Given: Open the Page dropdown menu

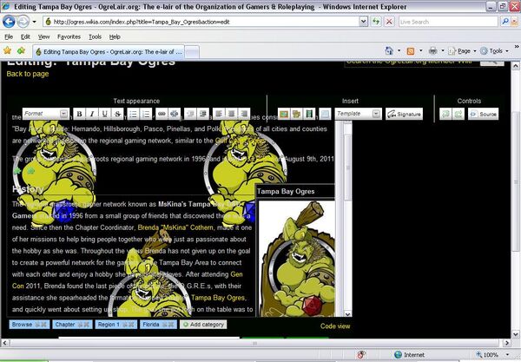Looking at the screenshot, I should [463, 51].
